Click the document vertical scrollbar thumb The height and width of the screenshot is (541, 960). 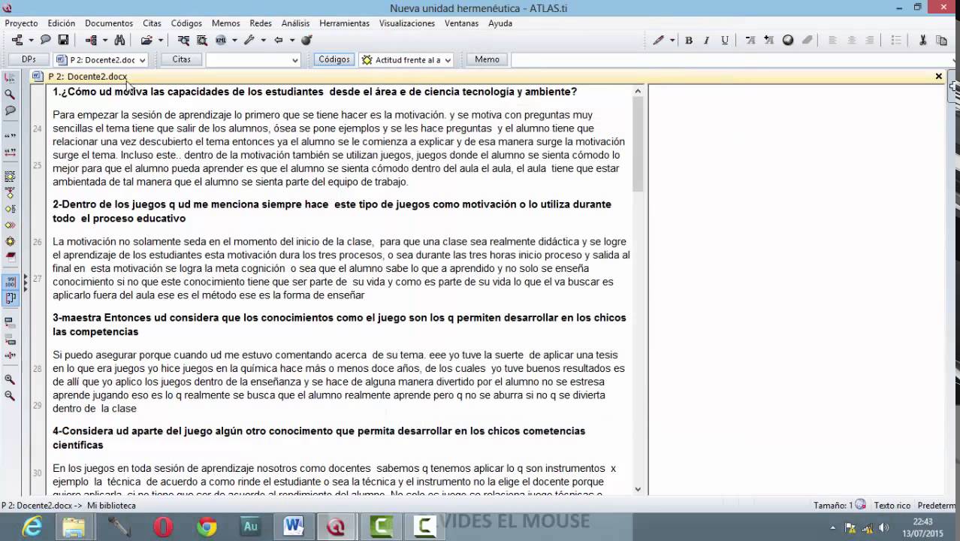pyautogui.click(x=638, y=144)
